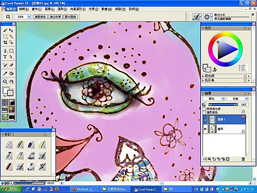Click the clone color stamp icon
Screen dimensions: 257x193
click(215, 69)
